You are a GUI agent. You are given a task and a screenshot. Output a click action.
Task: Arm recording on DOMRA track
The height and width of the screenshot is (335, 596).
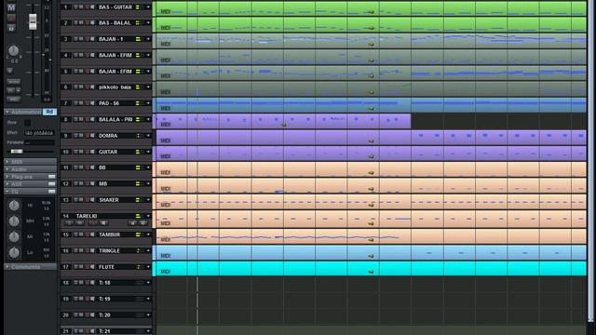pos(87,136)
